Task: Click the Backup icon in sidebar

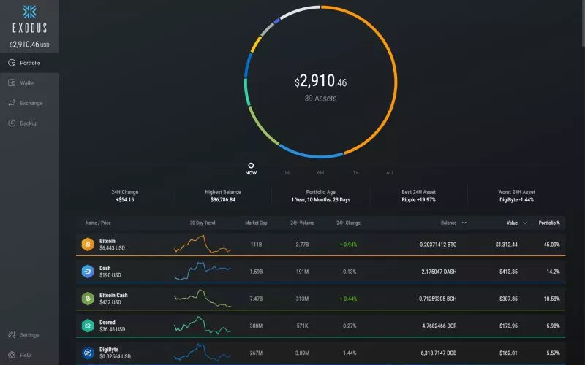Action: click(12, 123)
